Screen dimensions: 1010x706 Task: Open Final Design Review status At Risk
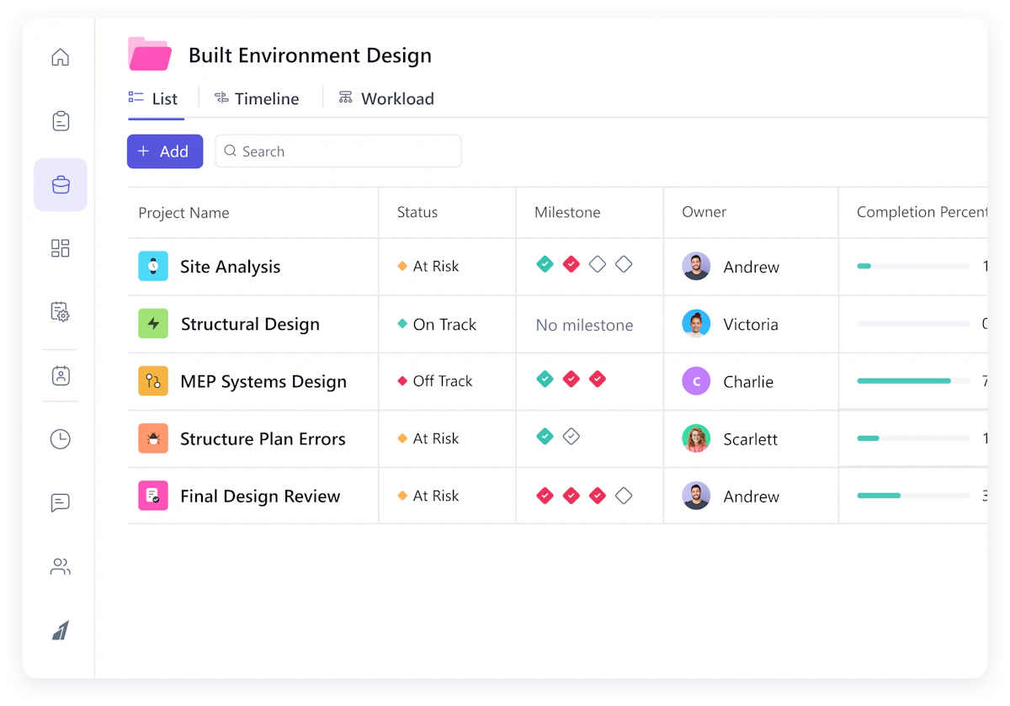click(x=428, y=496)
